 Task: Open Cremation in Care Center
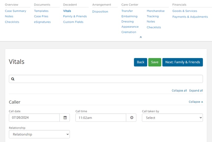coord(129,32)
